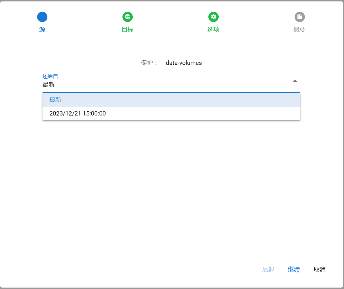The image size is (344, 289).
Task: Open the 选项 step label
Action: coord(214,29)
